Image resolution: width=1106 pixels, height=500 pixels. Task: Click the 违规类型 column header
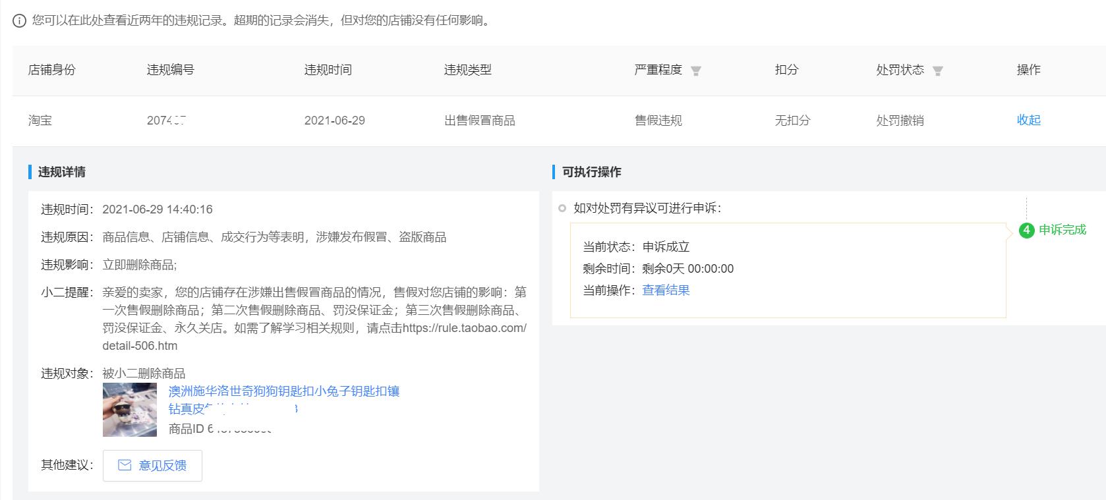(x=468, y=70)
